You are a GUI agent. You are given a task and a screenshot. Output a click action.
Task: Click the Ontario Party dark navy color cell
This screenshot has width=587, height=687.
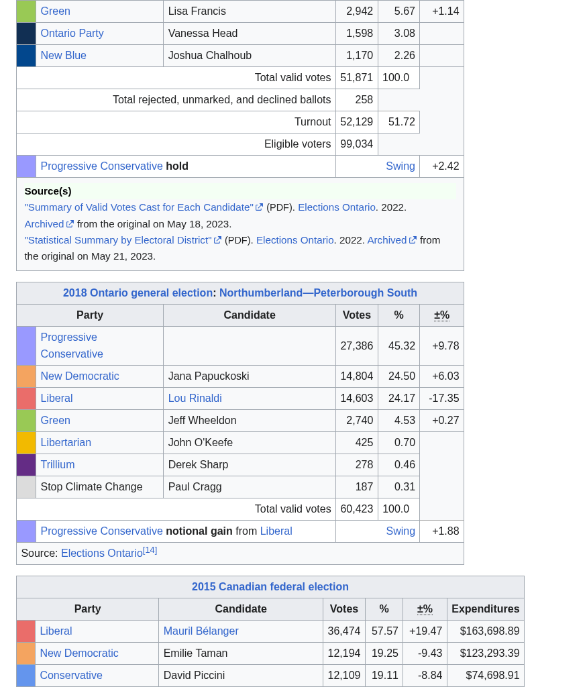[x=26, y=34]
